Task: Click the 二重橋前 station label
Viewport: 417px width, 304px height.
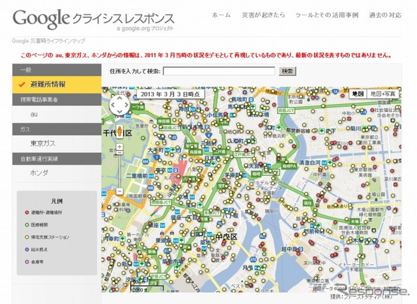Action: 137,176
